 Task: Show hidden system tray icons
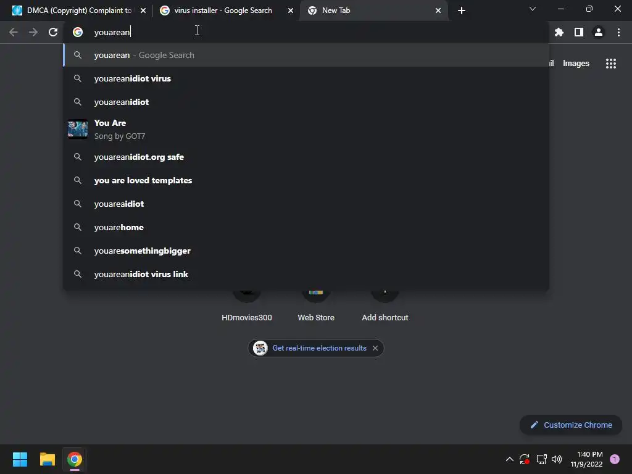pos(509,459)
